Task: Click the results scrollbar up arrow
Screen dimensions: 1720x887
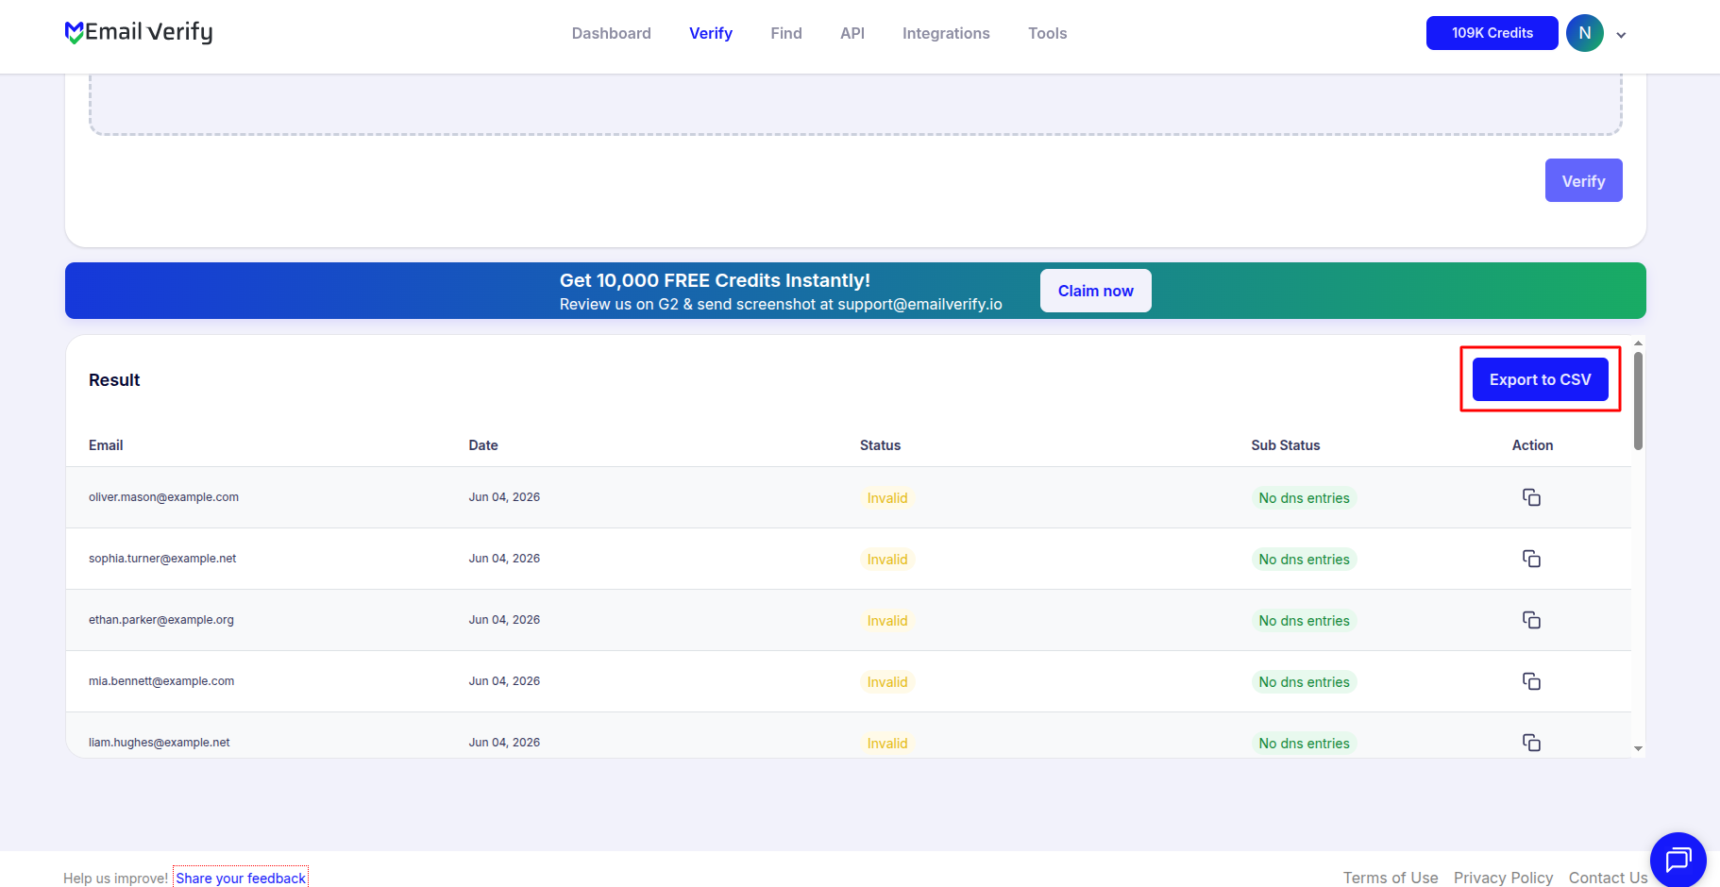Action: [1638, 343]
